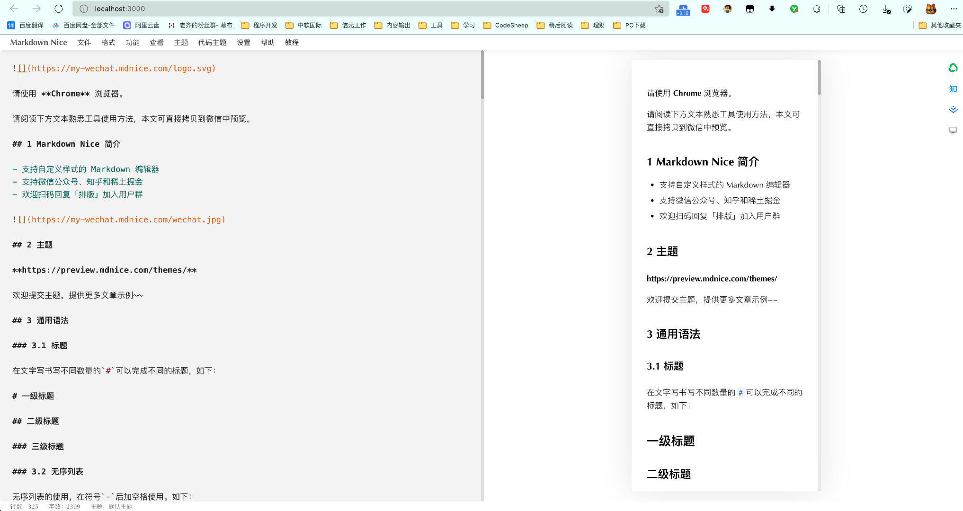This screenshot has width=963, height=511.
Task: Open the 设置 menu
Action: coord(243,42)
